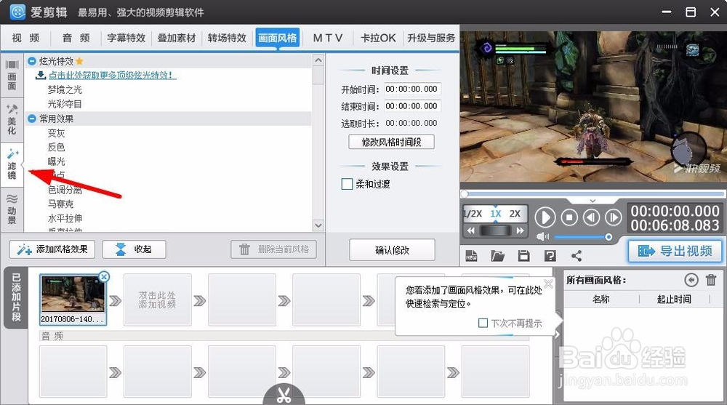Play the video preview
Screen dimensions: 727x405
click(545, 217)
